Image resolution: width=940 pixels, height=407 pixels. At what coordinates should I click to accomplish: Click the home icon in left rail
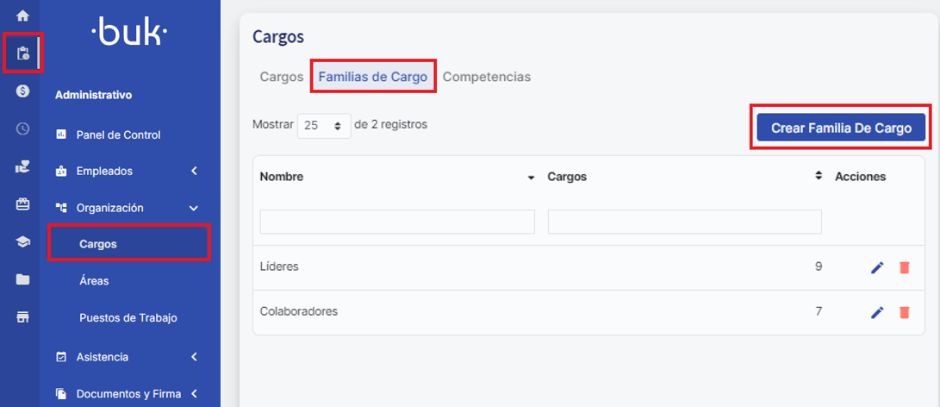click(22, 16)
